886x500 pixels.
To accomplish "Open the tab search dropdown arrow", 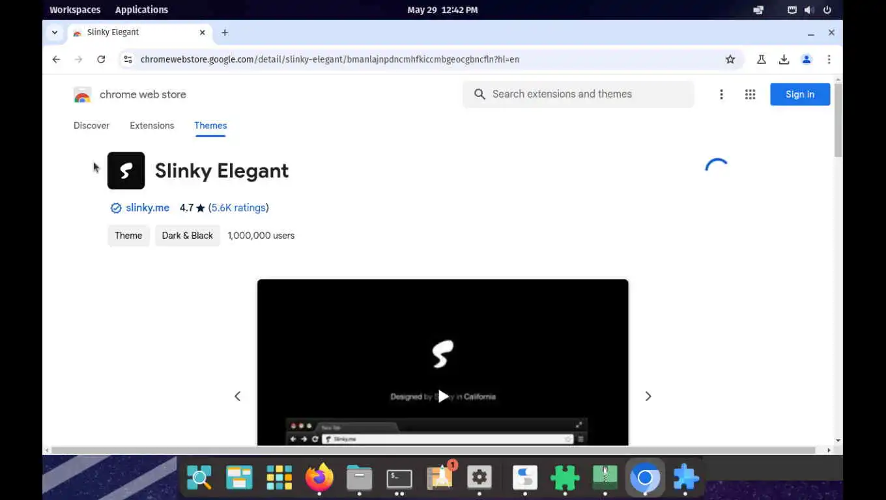I will [x=55, y=33].
